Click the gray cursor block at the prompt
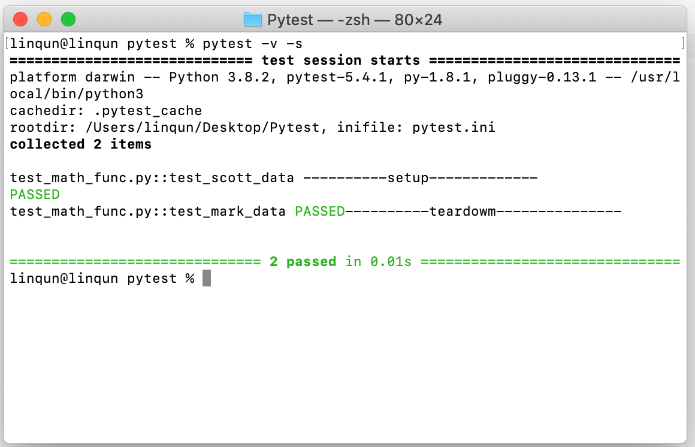 206,279
